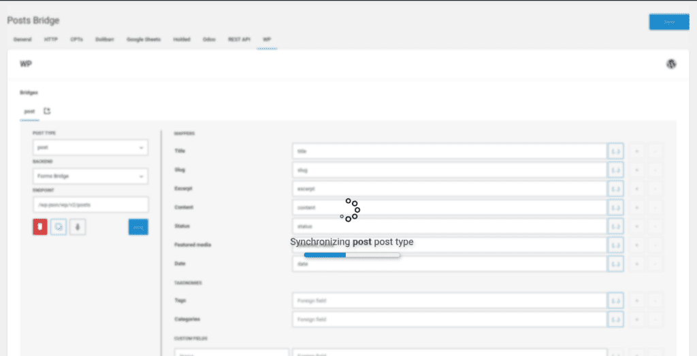Open braces mutations icon for Content

[615, 208]
